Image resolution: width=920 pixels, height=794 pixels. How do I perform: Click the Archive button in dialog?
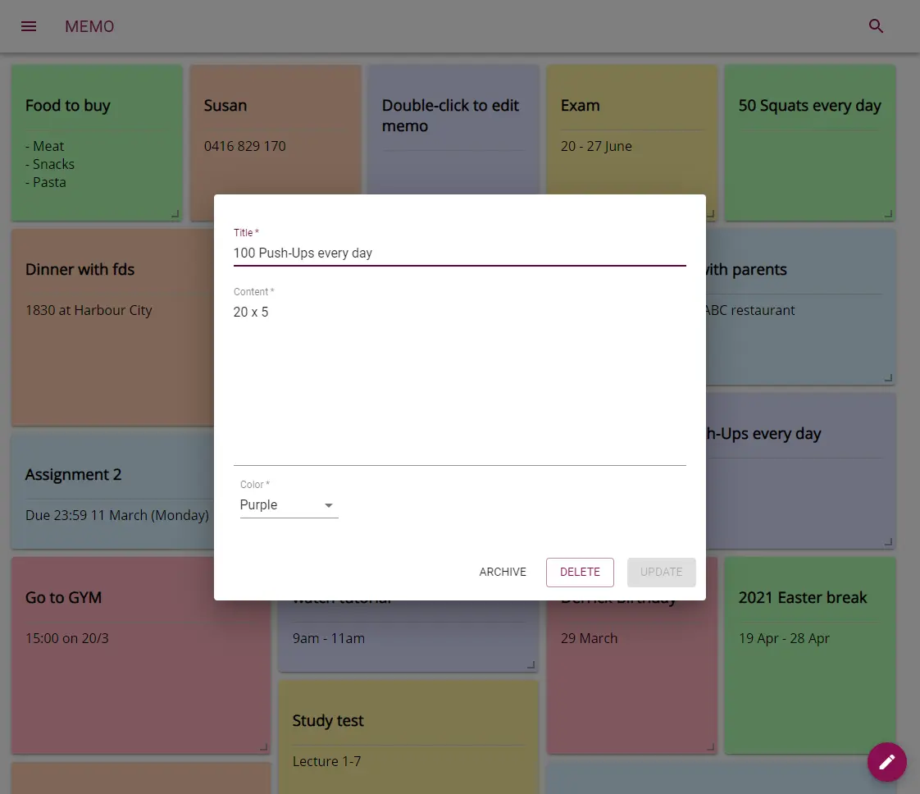pyautogui.click(x=503, y=572)
